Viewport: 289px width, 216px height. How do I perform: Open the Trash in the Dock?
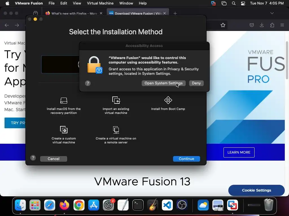point(269,205)
